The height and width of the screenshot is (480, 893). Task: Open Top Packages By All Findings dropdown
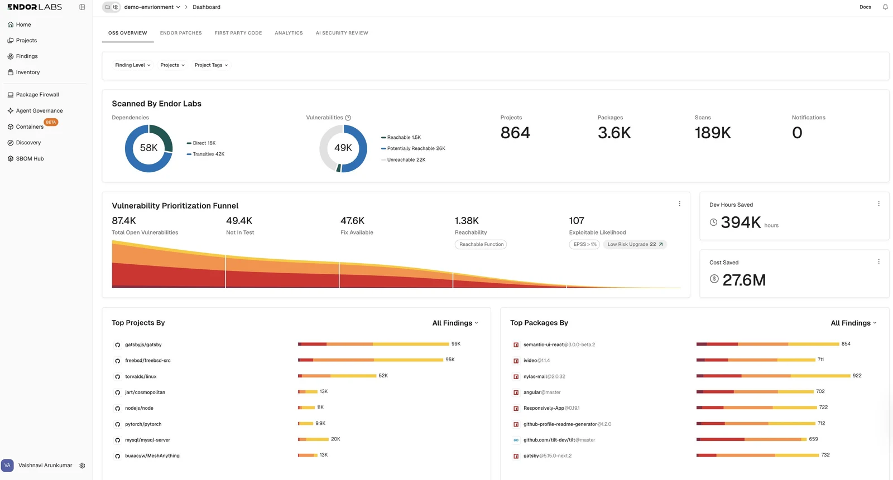tap(853, 323)
